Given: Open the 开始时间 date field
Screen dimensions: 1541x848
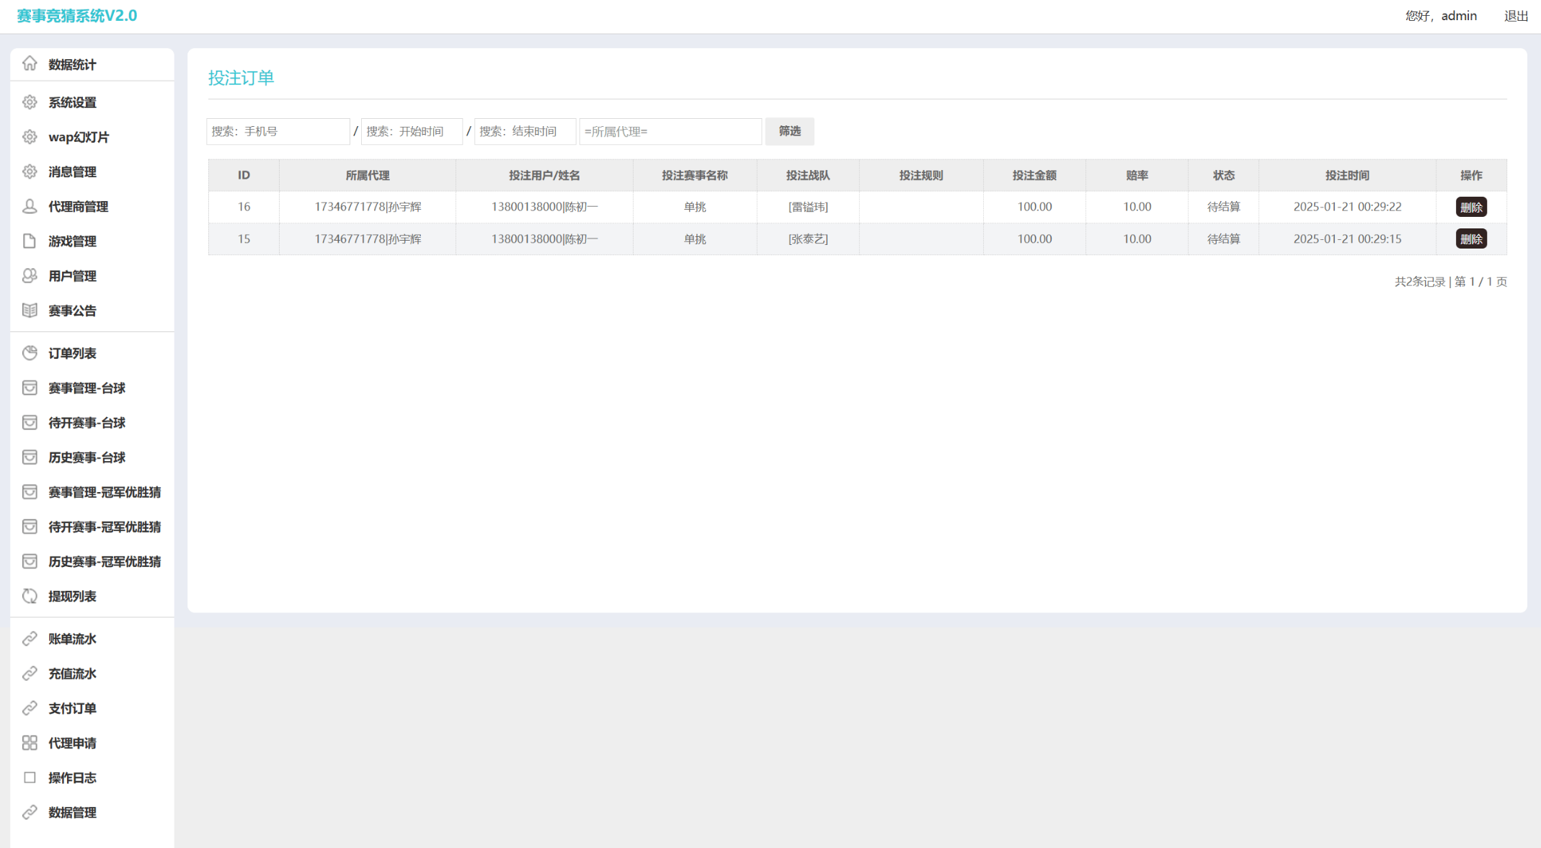Looking at the screenshot, I should coord(412,131).
